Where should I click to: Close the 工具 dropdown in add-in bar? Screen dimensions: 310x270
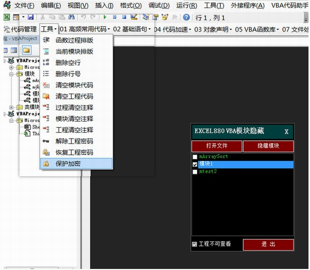(x=49, y=29)
